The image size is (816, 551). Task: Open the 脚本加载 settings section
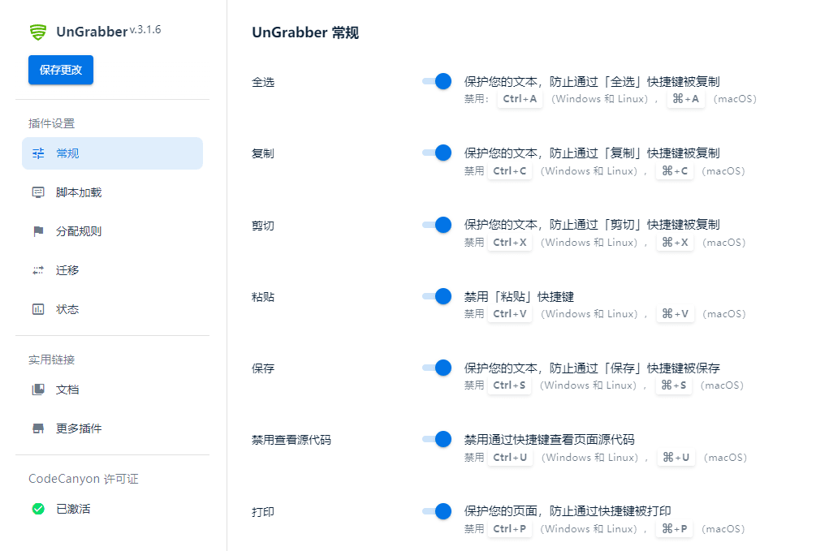(112, 192)
